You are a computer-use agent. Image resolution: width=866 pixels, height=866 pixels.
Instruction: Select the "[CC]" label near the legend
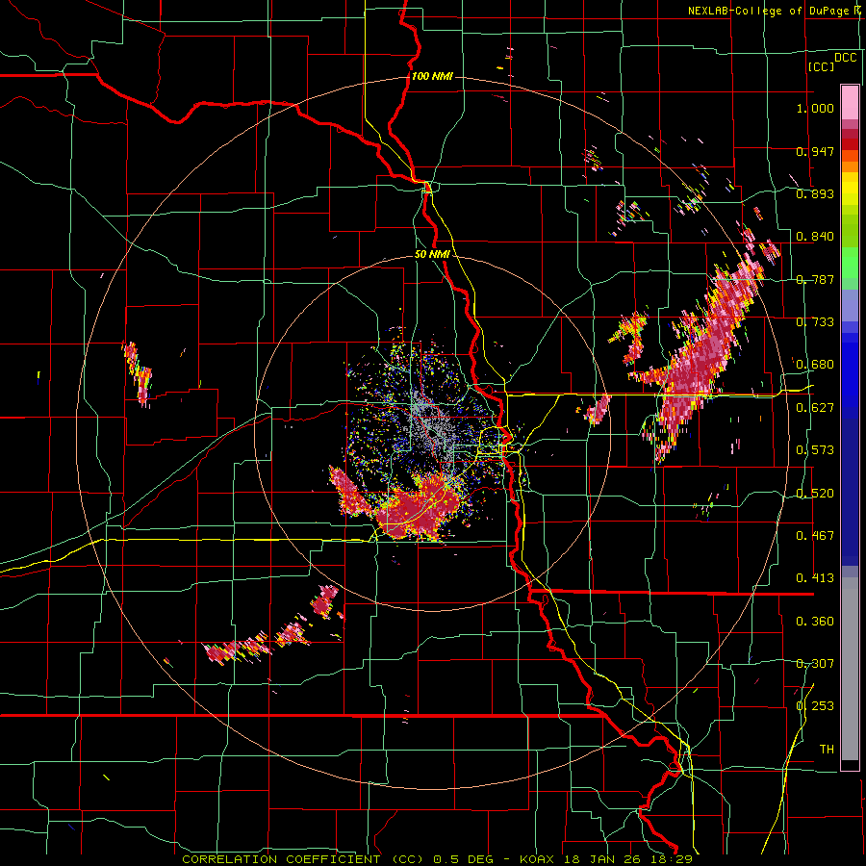click(822, 66)
